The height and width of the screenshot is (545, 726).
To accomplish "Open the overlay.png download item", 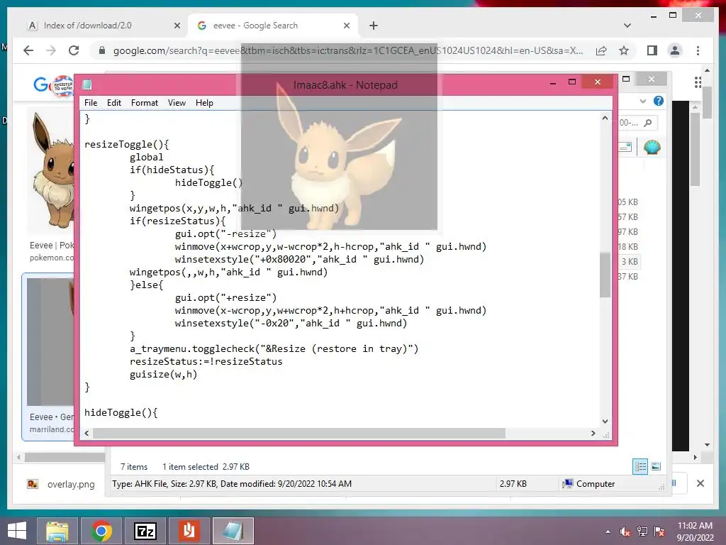I will (x=61, y=484).
